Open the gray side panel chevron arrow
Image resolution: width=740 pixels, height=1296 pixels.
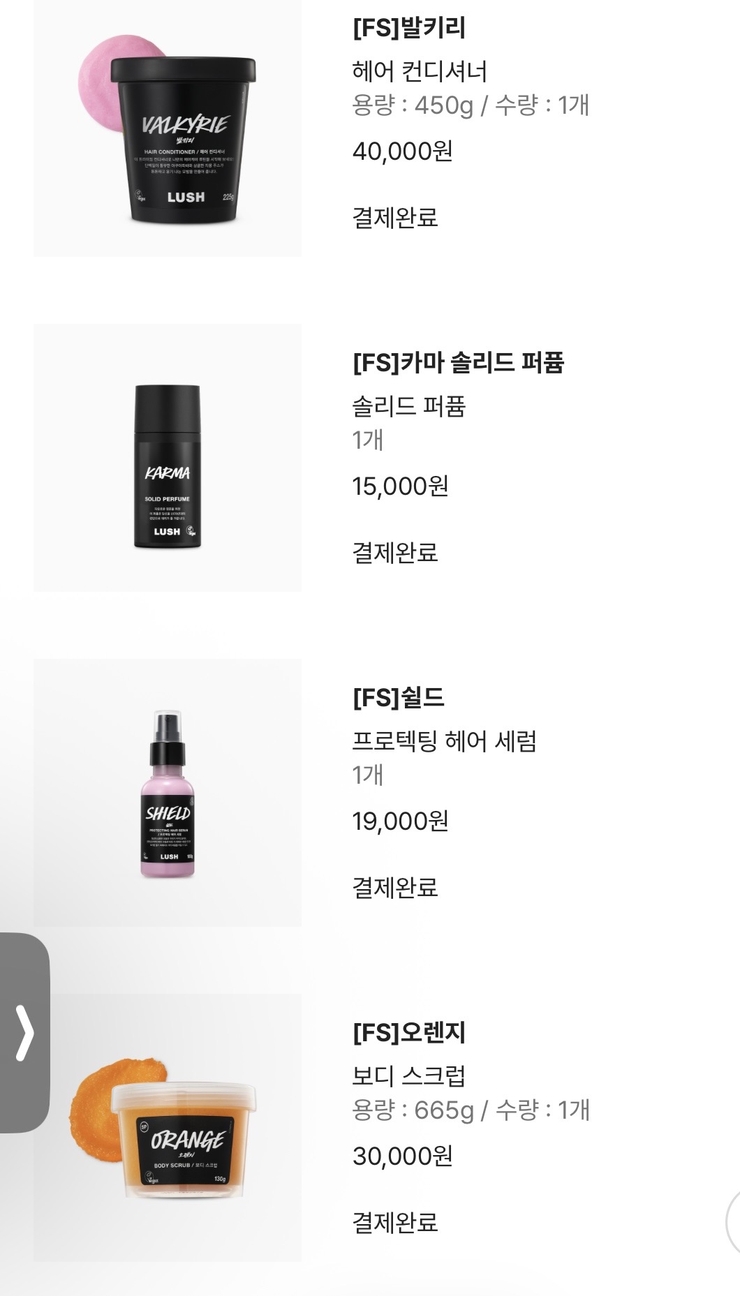pyautogui.click(x=24, y=1032)
